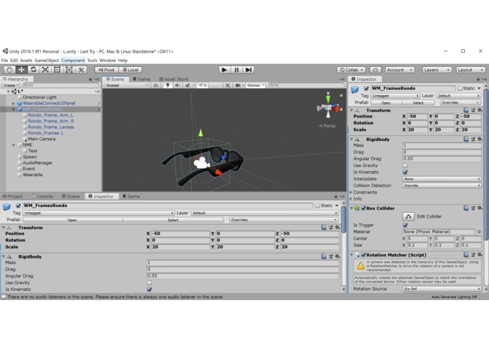Enable Use Gravity in right Inspector

coord(405,166)
